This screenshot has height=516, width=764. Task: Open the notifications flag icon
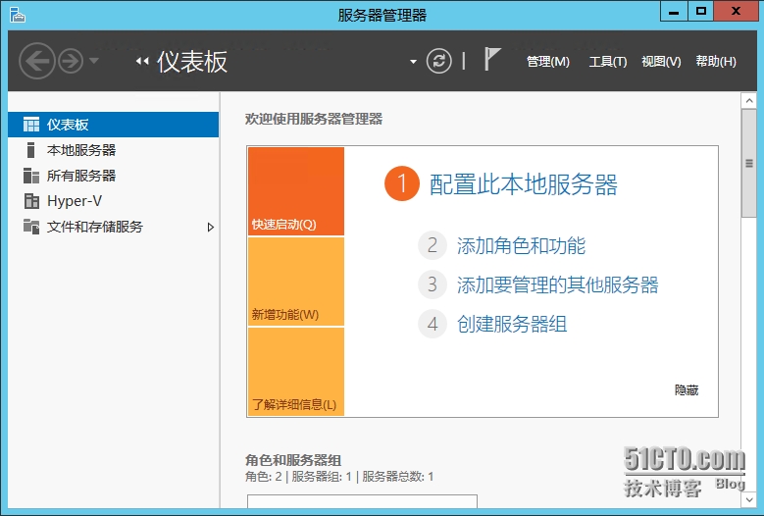pos(492,59)
